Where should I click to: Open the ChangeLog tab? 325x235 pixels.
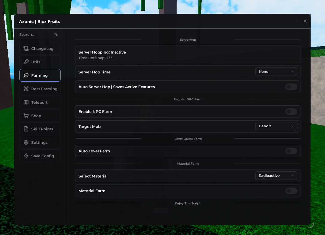[x=40, y=48]
